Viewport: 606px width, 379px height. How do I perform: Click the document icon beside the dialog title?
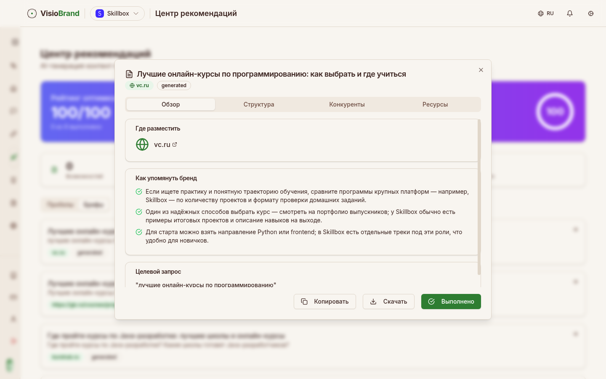pos(129,74)
